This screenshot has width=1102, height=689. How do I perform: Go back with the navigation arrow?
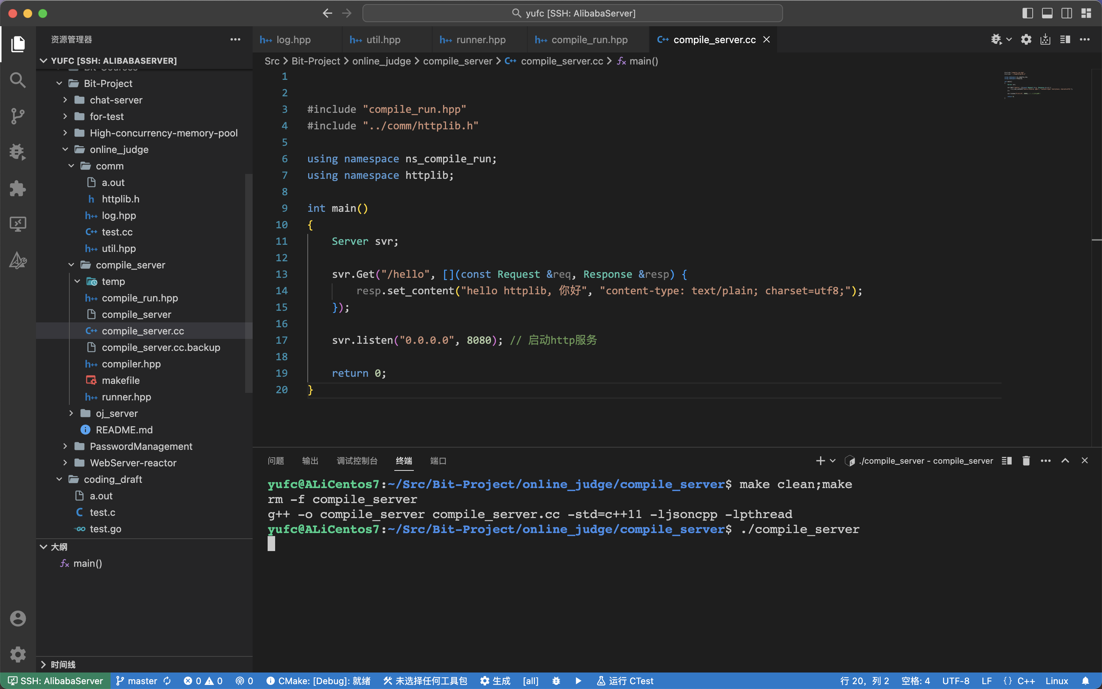coord(327,13)
